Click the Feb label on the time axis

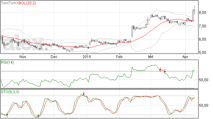pyautogui.click(x=119, y=57)
